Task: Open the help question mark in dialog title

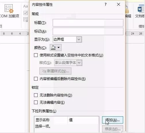Action: point(106,4)
